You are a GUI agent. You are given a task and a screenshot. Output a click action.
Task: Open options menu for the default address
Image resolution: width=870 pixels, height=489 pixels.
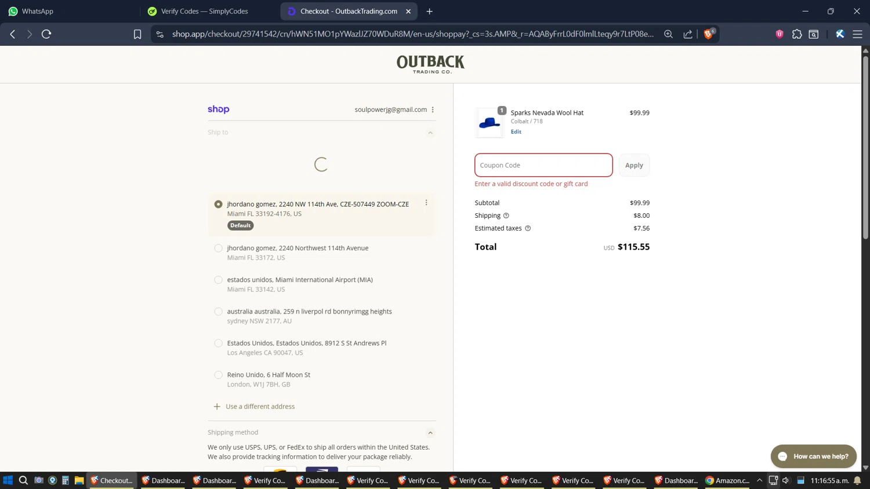click(x=426, y=203)
